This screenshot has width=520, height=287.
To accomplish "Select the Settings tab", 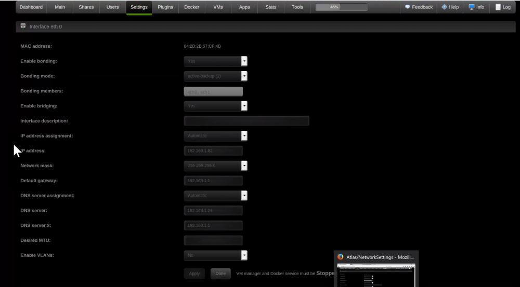I will pos(139,7).
